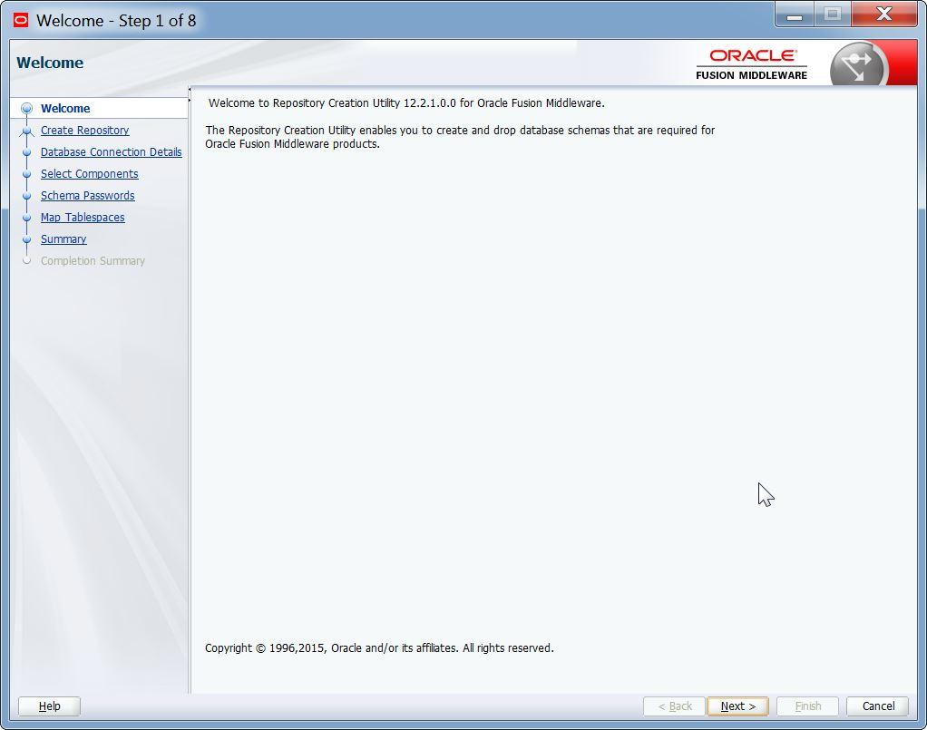Go to Database Connection Details step
The width and height of the screenshot is (927, 730).
[112, 152]
